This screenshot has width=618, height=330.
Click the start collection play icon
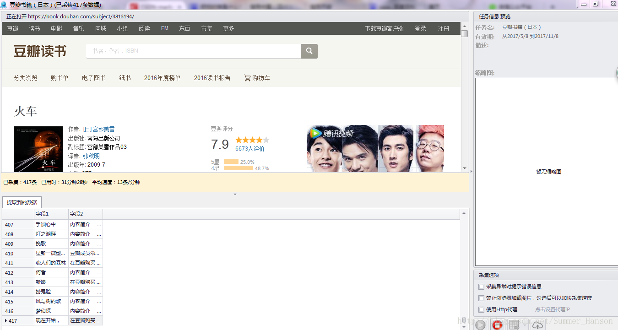480,325
